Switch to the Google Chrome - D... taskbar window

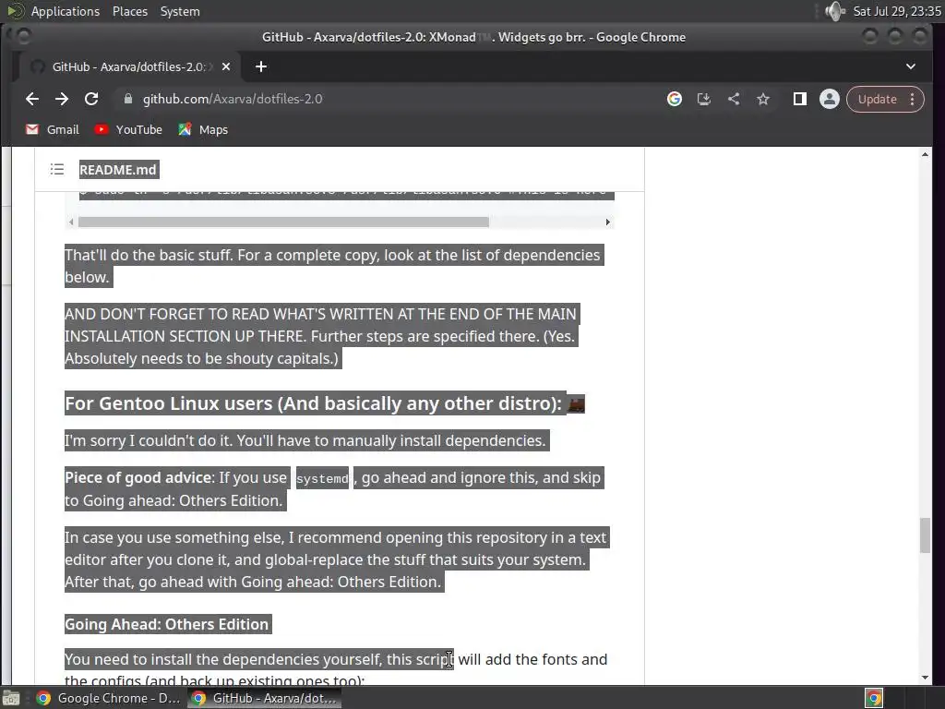tap(109, 698)
